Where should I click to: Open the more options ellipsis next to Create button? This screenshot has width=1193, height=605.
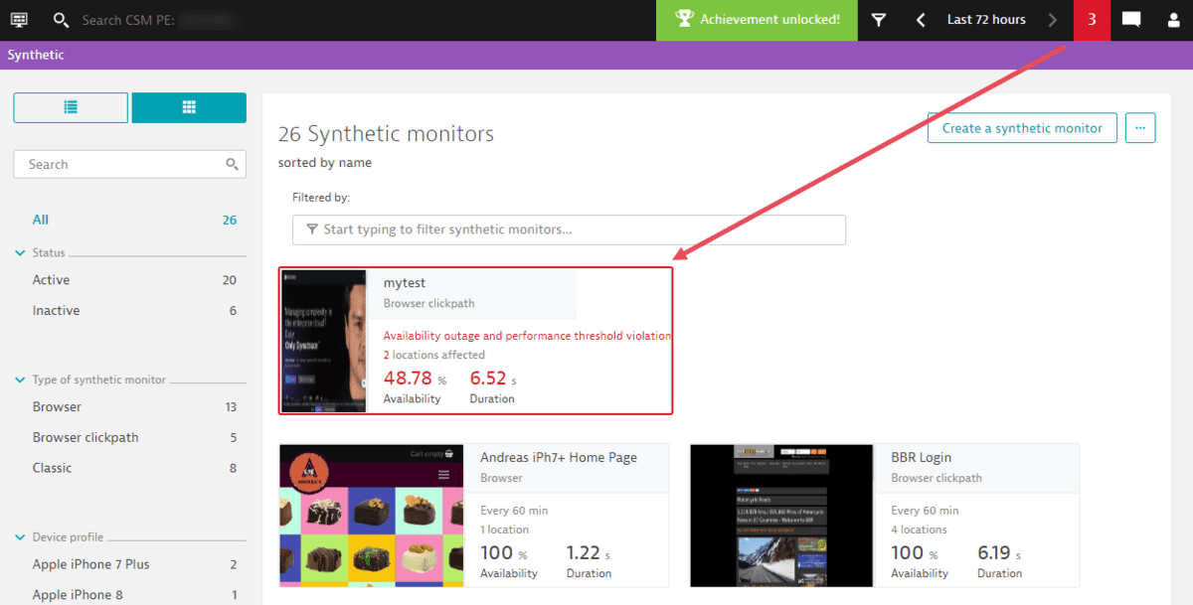1140,127
